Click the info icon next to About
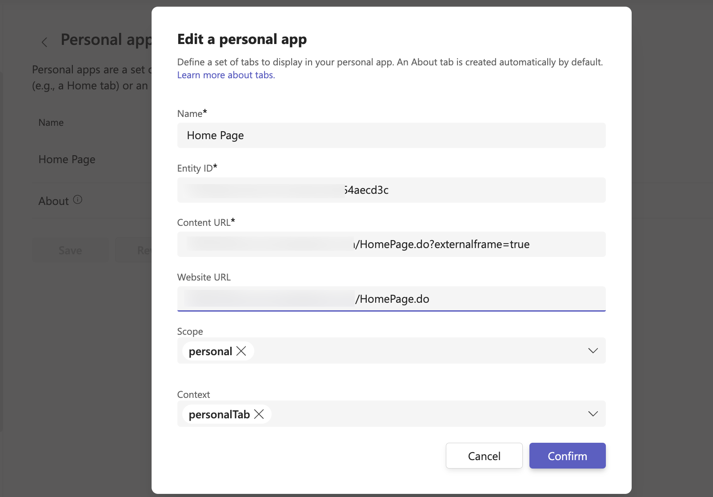Screen dimensions: 713x497 click(78, 200)
